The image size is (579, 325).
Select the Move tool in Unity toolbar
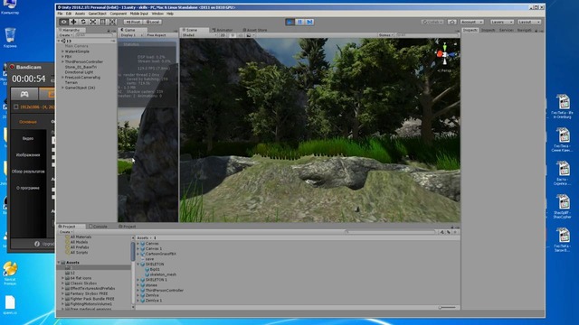pyautogui.click(x=73, y=22)
